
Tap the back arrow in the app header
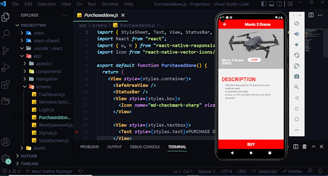coord(225,25)
